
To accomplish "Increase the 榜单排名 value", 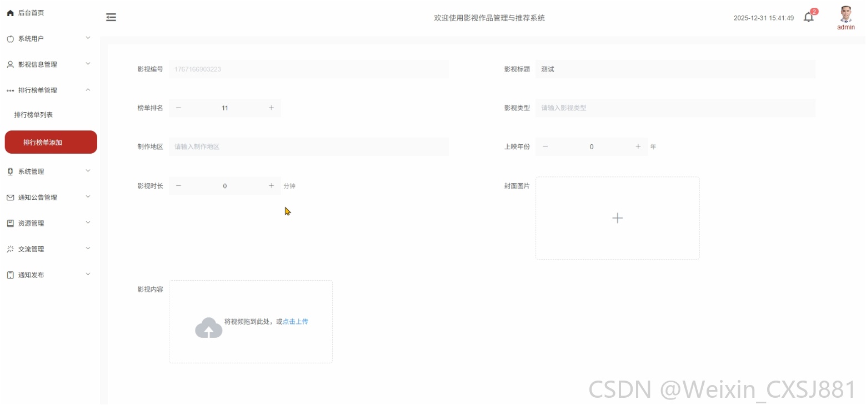I will point(271,108).
